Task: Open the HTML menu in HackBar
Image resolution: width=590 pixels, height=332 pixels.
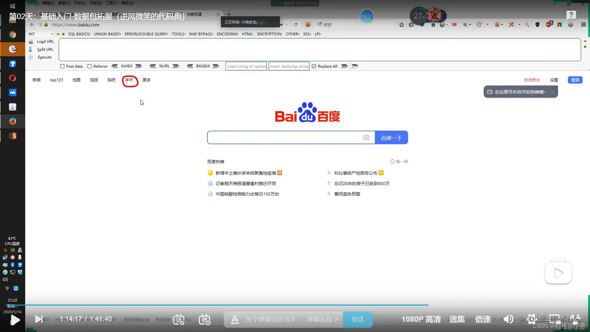Action: click(248, 34)
